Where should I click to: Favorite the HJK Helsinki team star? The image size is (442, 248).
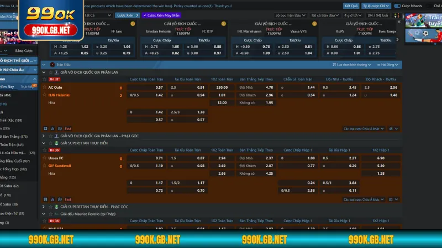pyautogui.click(x=44, y=95)
